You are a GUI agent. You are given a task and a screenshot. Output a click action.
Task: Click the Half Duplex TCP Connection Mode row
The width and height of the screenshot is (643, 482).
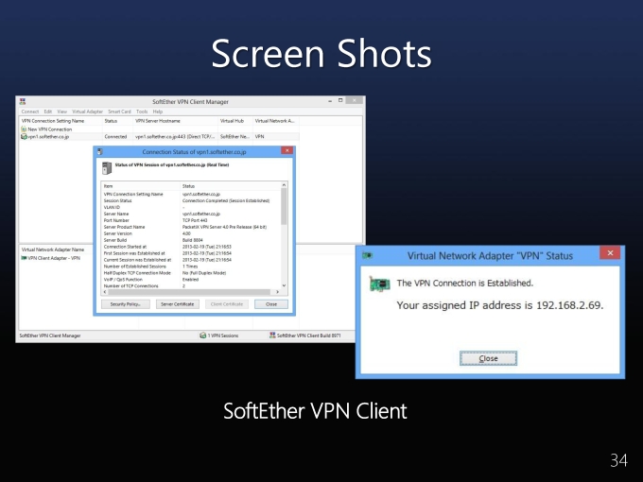pos(191,273)
